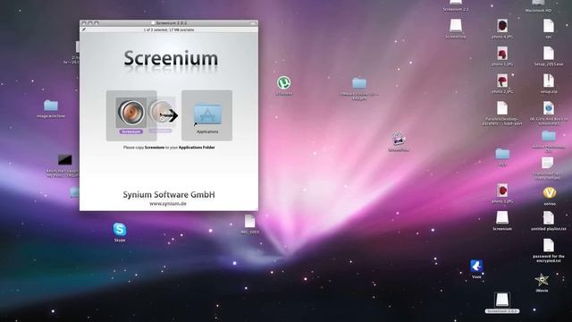This screenshot has width=572, height=322.
Task: Select the Setup .exe file icon
Action: click(x=548, y=54)
